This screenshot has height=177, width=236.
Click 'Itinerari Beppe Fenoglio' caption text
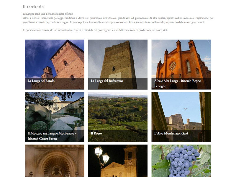178,83
